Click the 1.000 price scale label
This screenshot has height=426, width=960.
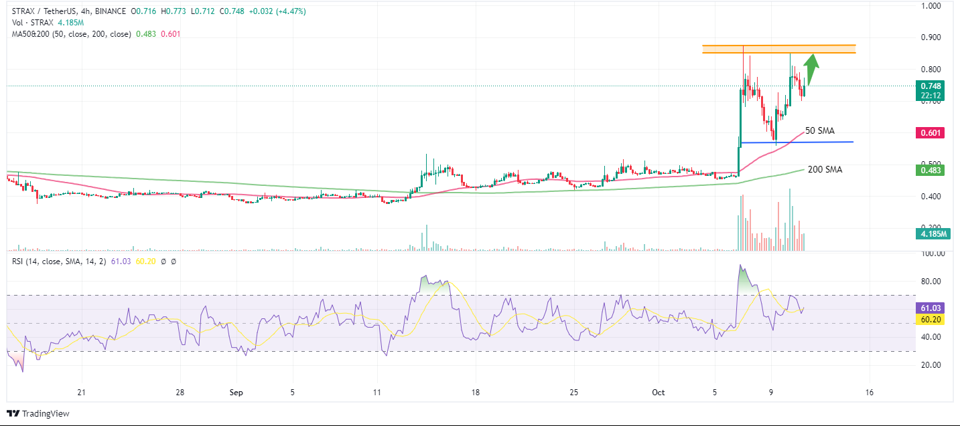[x=932, y=5]
